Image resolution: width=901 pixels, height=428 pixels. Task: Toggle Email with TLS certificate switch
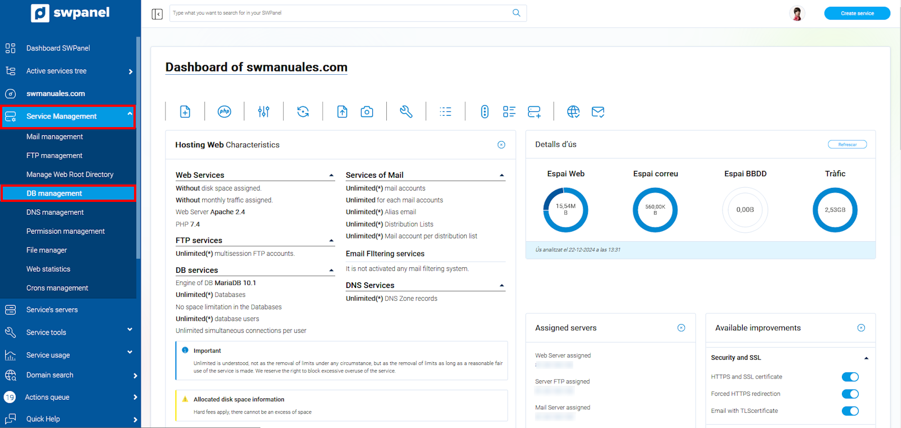click(x=850, y=411)
